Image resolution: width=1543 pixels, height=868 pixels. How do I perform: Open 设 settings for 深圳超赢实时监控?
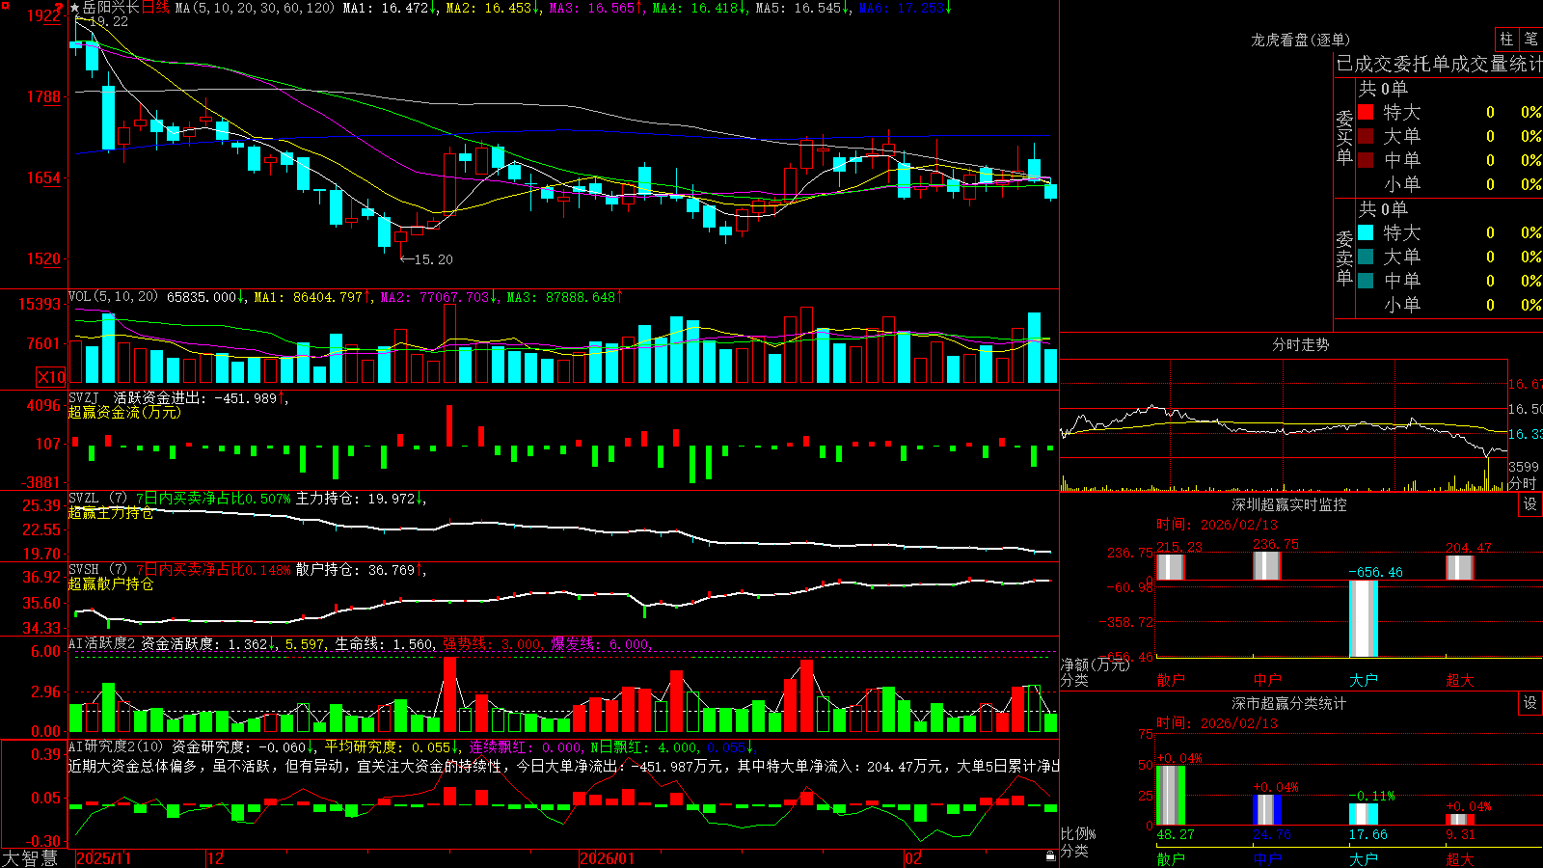tap(1530, 504)
